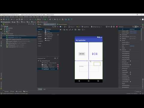This screenshot has width=144, height=108.
Task: Open the Align icon dropdown
Action: pos(79,30)
